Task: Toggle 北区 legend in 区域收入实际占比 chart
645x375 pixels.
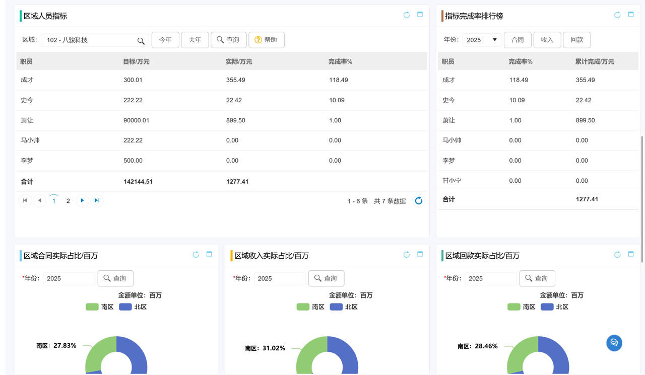Action: pos(344,307)
